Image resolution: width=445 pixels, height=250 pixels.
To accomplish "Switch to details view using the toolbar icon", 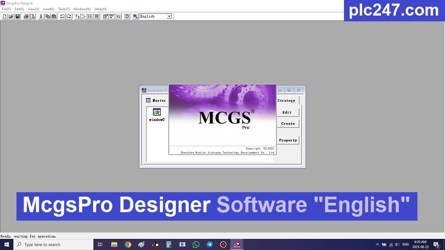I will coord(97,16).
